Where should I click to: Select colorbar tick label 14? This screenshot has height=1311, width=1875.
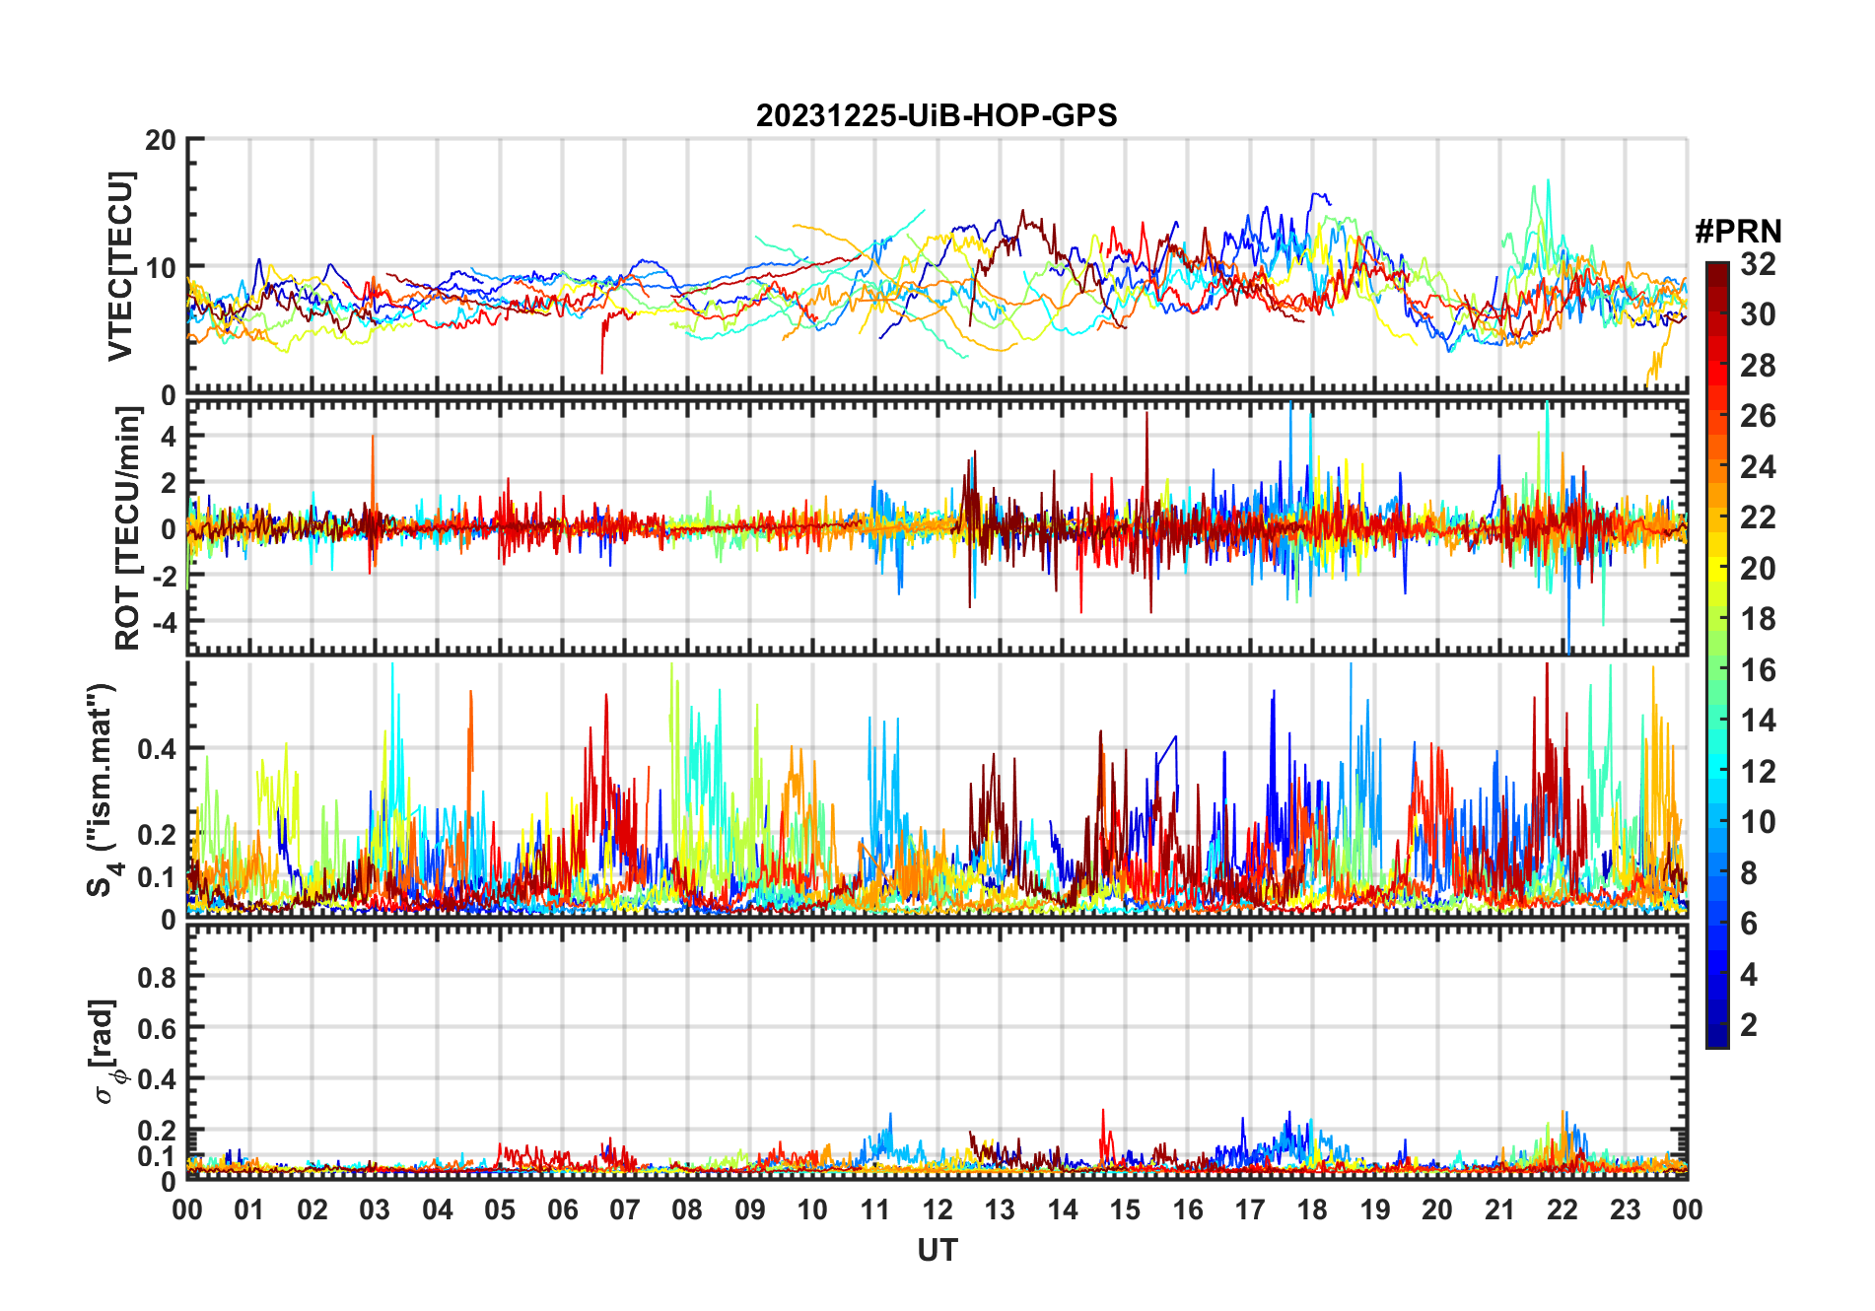click(x=1758, y=721)
